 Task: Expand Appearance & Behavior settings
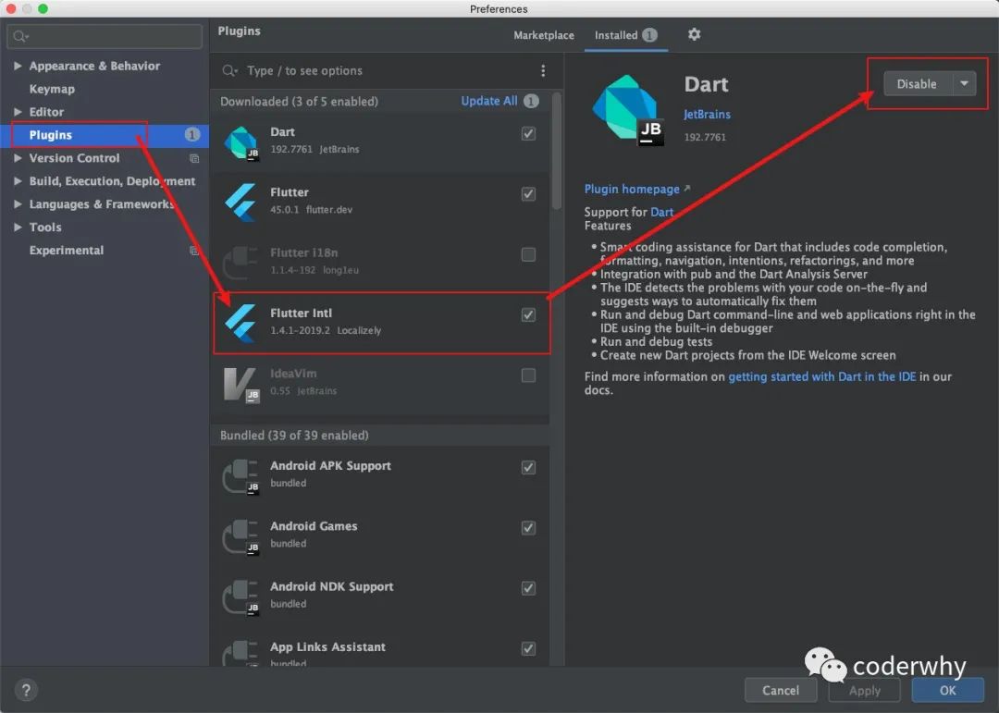18,66
